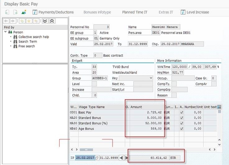This screenshot has width=229, height=165.
Task: Click the next record icon in toolbar
Action: coord(15,12)
